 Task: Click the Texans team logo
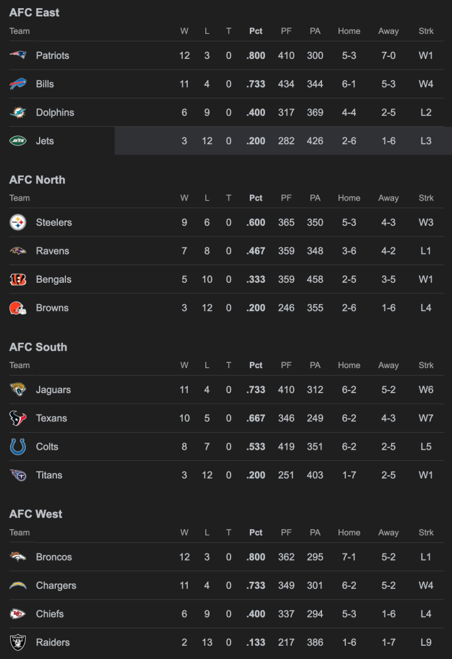(x=18, y=418)
